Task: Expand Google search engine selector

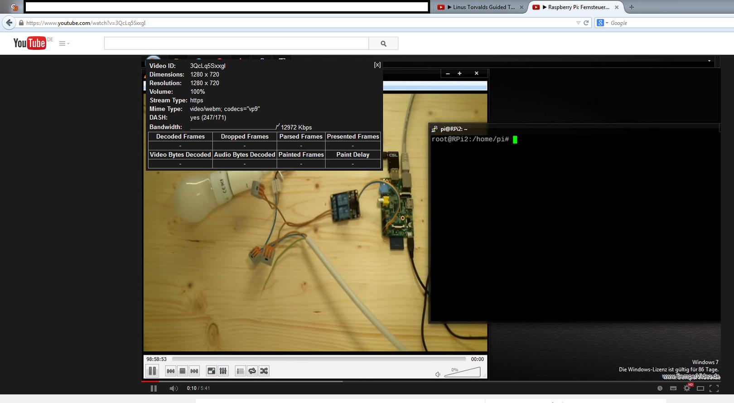Action: pyautogui.click(x=602, y=23)
